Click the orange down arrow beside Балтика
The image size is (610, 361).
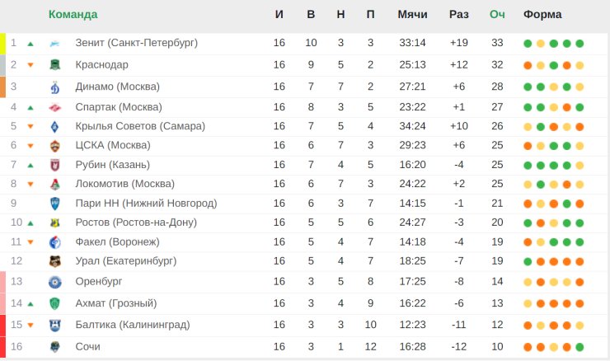(x=30, y=326)
